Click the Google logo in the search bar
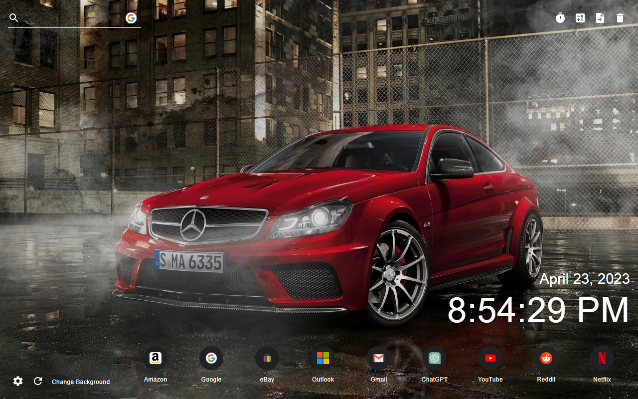This screenshot has height=399, width=638. coord(131,18)
